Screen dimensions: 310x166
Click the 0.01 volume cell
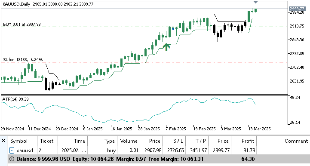click(134, 151)
